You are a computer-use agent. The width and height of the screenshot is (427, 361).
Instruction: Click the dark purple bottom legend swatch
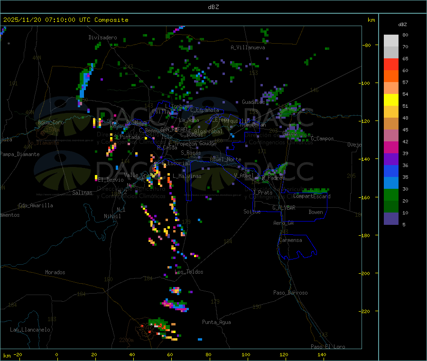[x=391, y=219]
